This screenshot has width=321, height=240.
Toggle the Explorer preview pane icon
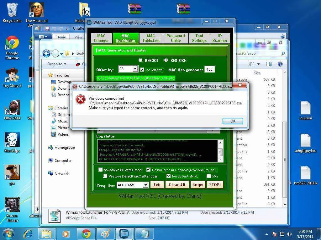(x=269, y=64)
